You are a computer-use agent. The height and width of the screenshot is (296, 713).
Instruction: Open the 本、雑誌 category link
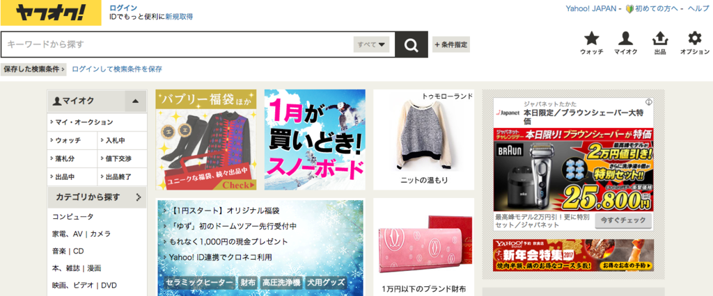65,268
